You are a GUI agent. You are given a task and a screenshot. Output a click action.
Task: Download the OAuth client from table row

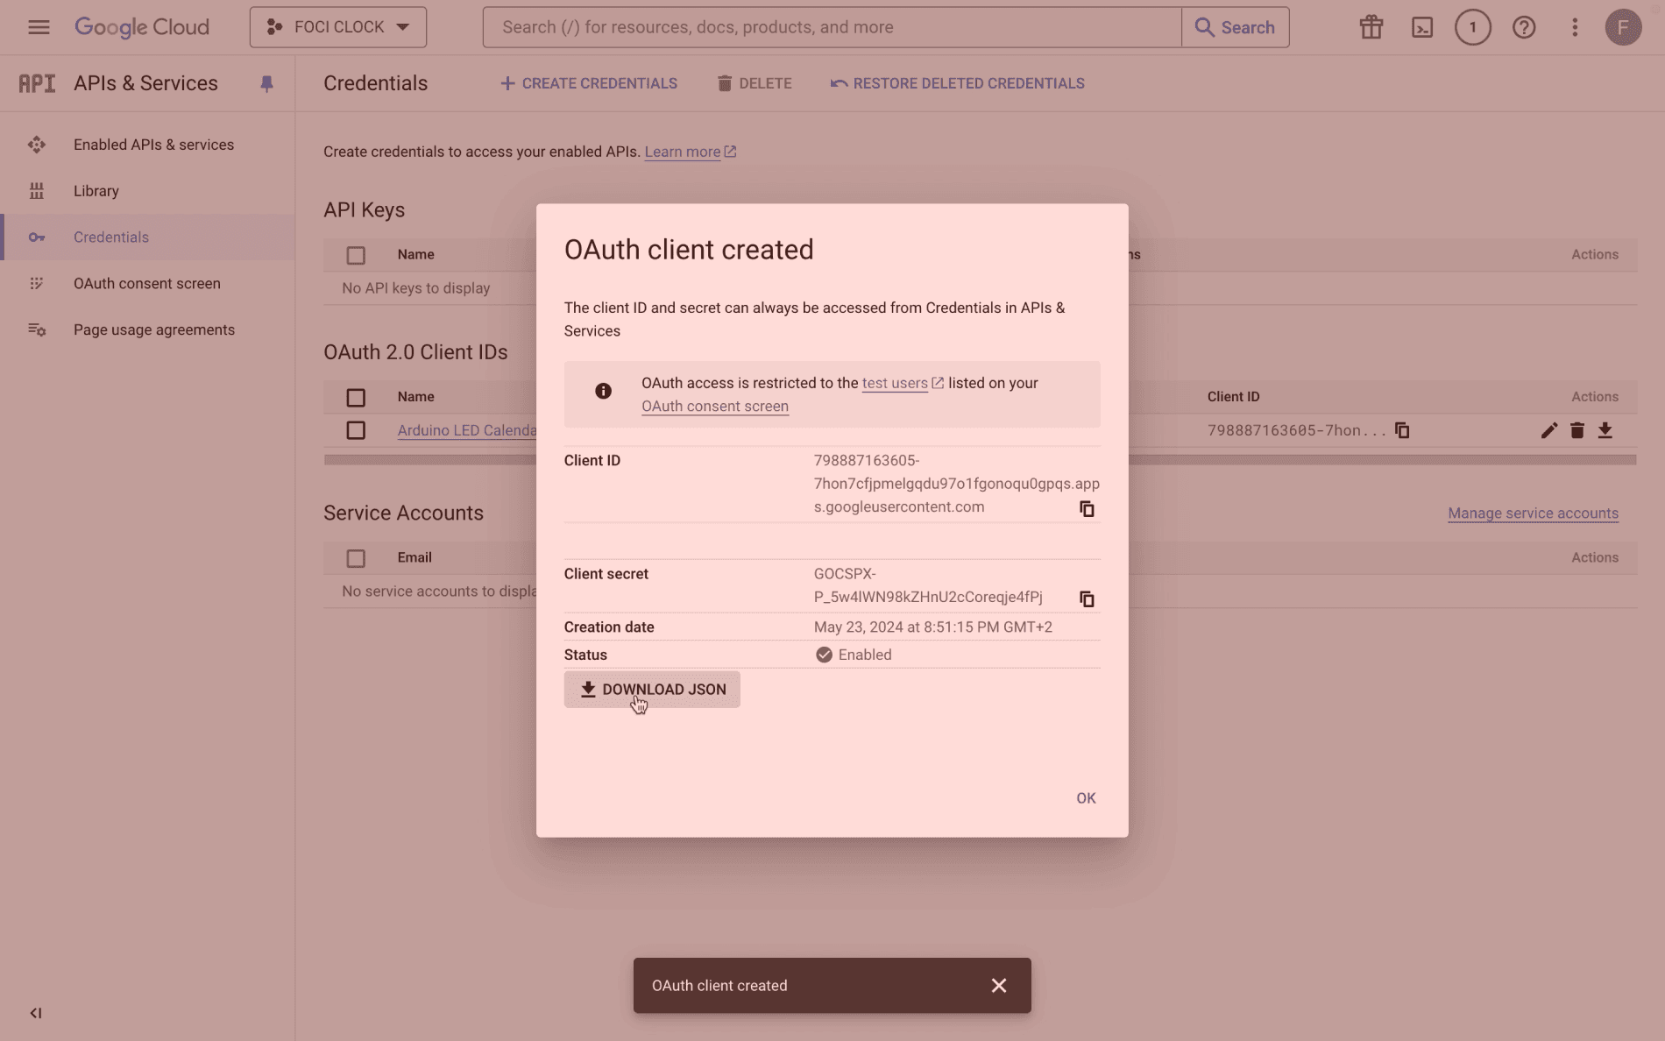coord(1605,430)
